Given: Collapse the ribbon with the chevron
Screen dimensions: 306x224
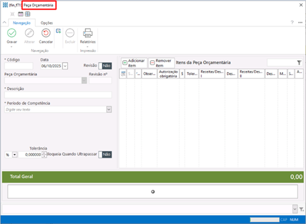Looking at the screenshot, I should point(4,22).
